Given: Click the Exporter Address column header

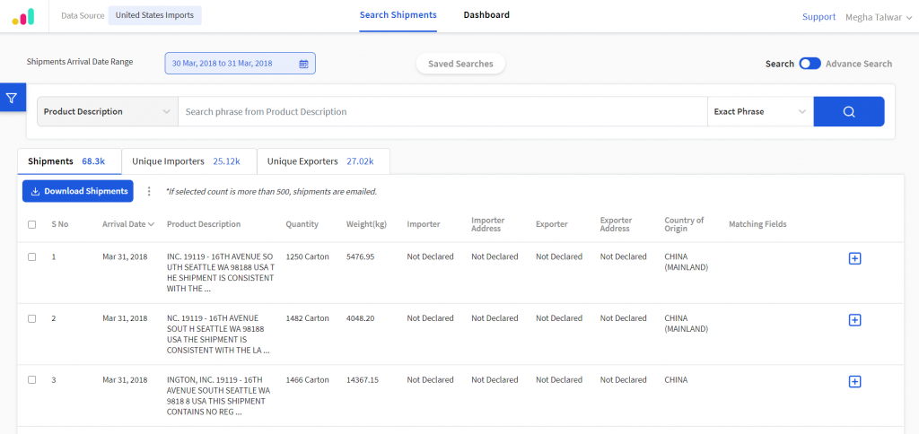Looking at the screenshot, I should [616, 224].
